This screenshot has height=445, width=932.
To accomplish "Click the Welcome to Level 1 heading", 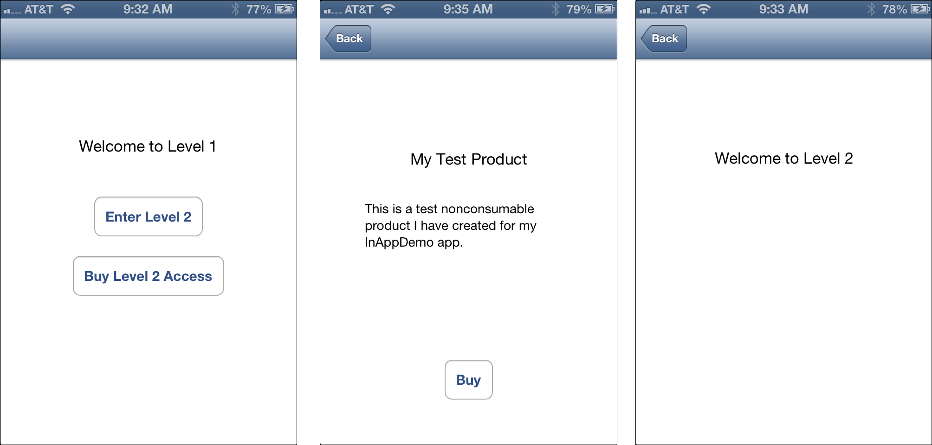I will tap(148, 146).
